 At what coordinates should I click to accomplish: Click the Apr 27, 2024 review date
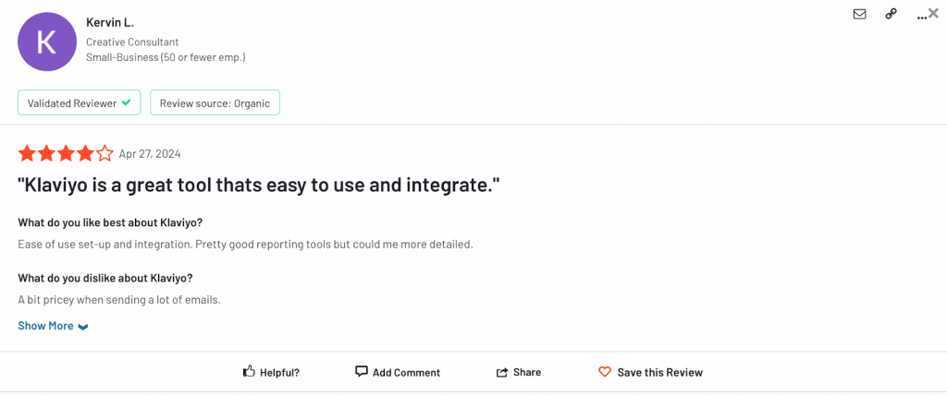pos(150,154)
